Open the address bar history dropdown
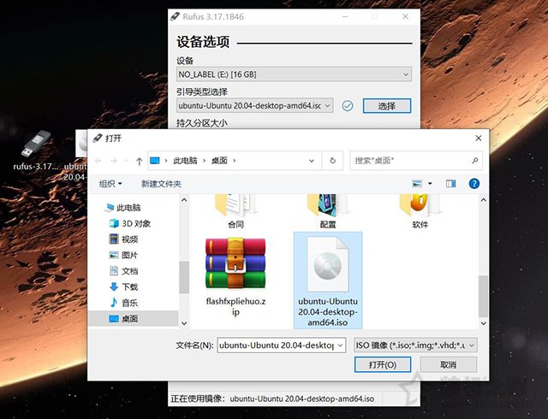The width and height of the screenshot is (548, 419). [312, 161]
